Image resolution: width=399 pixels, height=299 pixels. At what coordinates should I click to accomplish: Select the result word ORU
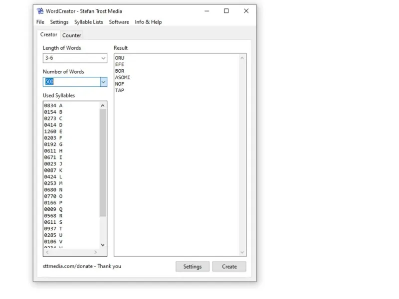120,58
